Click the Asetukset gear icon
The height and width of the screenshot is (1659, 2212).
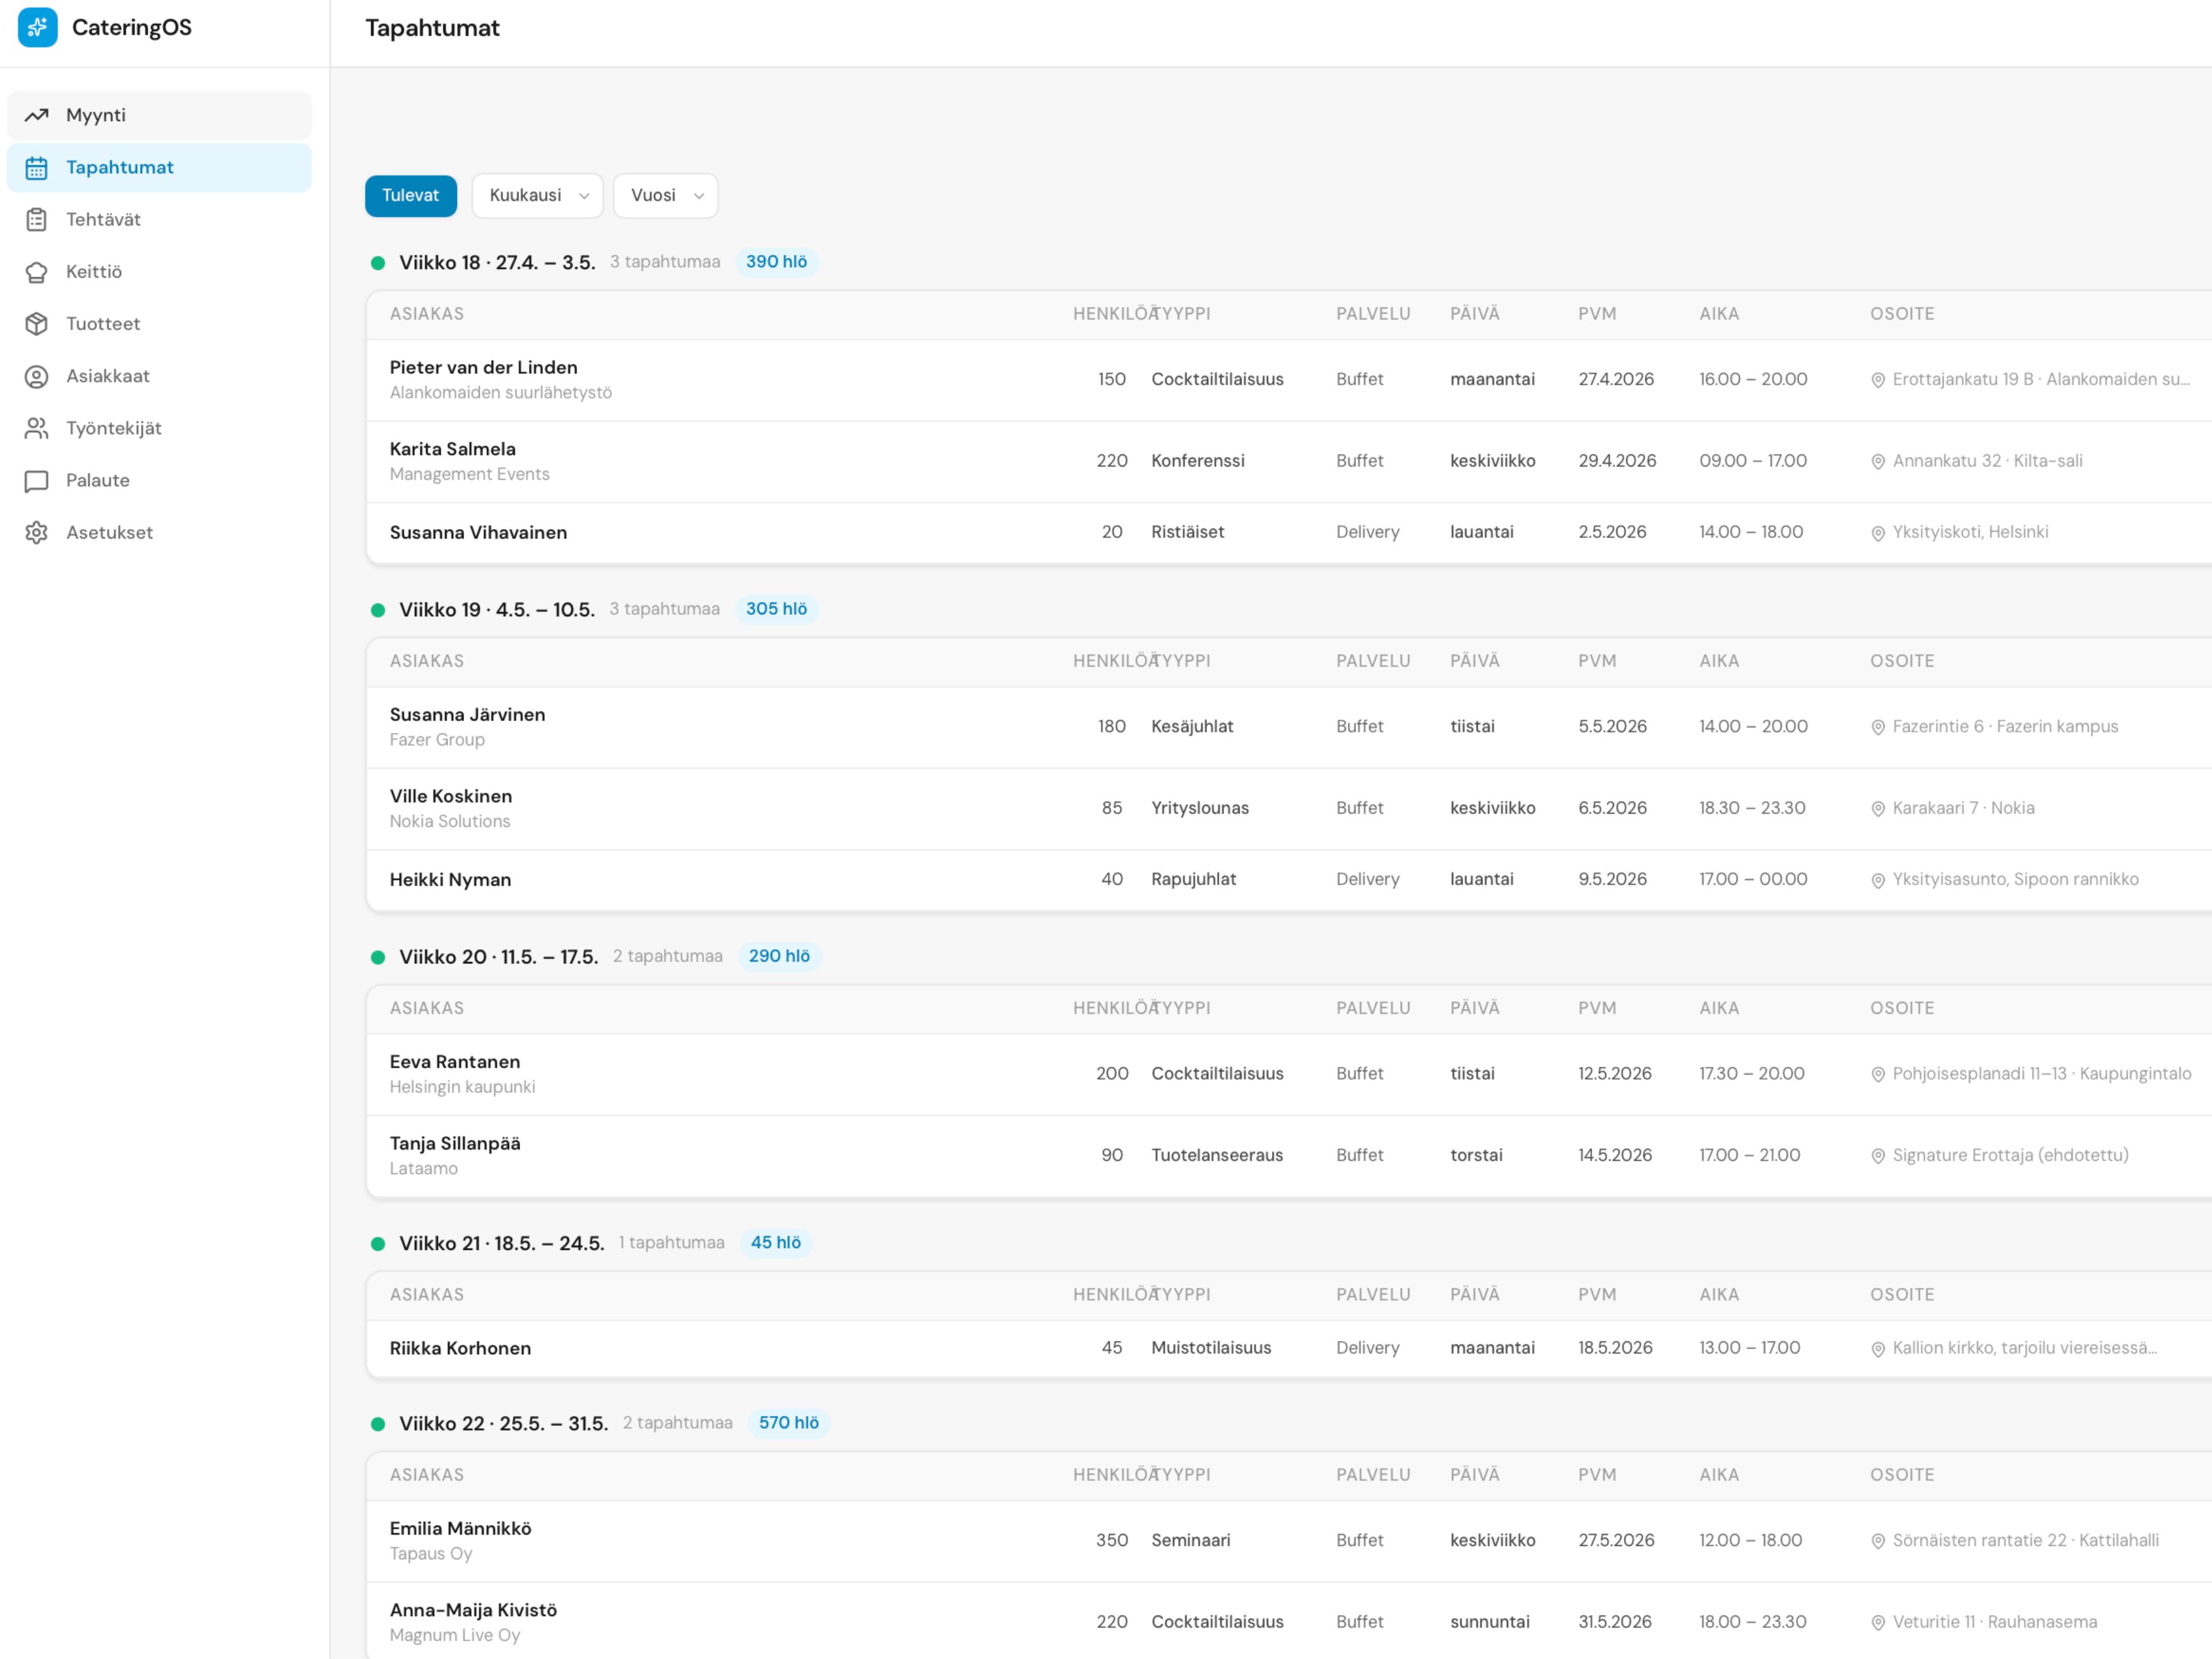tap(37, 533)
